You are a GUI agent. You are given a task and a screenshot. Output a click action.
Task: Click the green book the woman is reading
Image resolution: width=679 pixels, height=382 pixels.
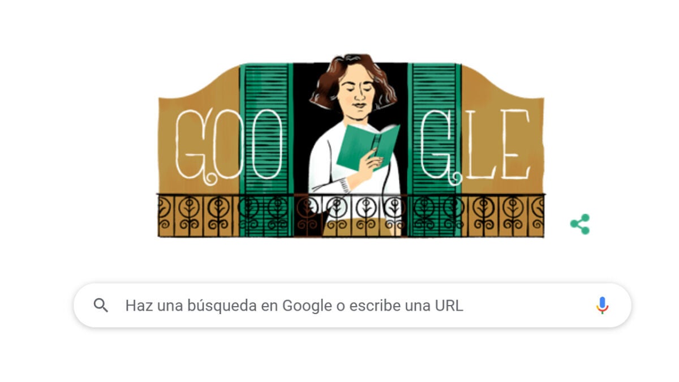pos(368,146)
